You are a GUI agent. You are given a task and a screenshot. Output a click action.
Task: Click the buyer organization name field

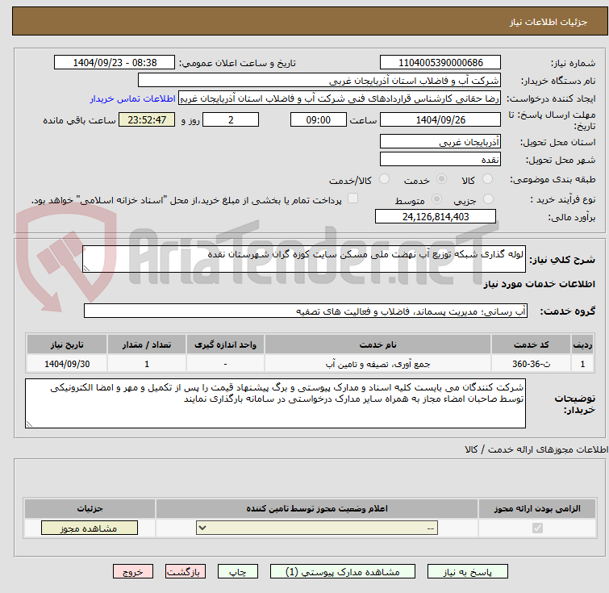tap(319, 81)
